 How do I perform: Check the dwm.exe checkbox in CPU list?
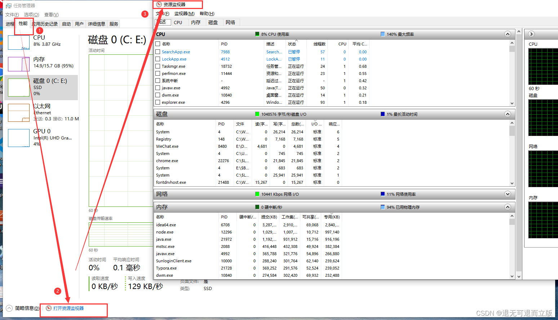click(158, 95)
